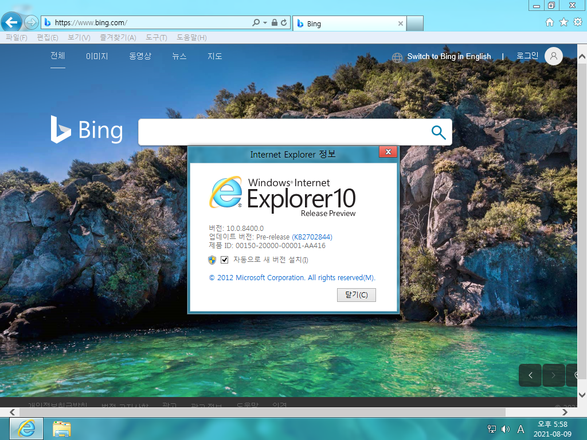This screenshot has height=440, width=587.
Task: Click the shield icon next to the checkbox
Action: [x=212, y=260]
